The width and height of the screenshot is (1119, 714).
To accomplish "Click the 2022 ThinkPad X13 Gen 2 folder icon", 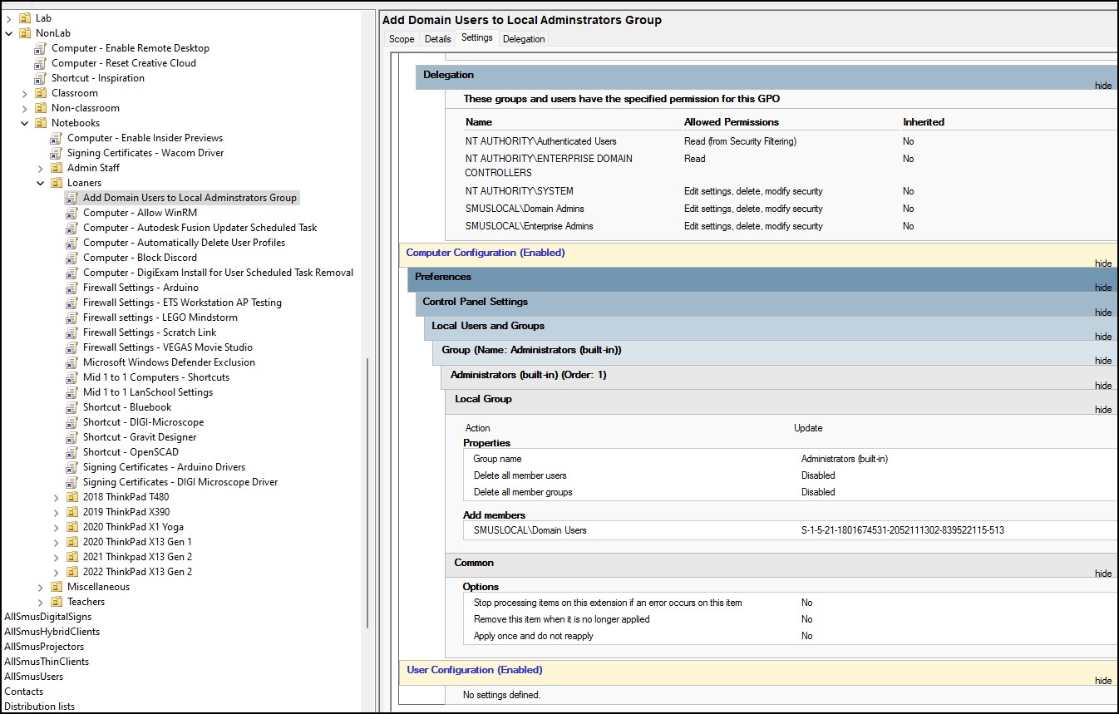I will (x=72, y=572).
